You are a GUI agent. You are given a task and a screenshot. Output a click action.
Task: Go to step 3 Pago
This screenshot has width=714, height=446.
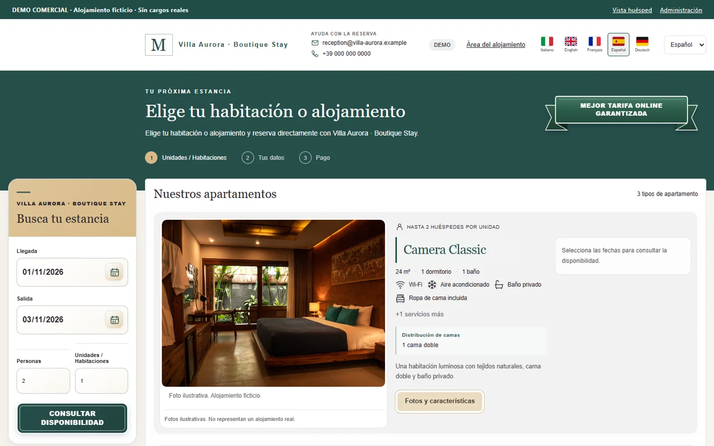pos(315,157)
